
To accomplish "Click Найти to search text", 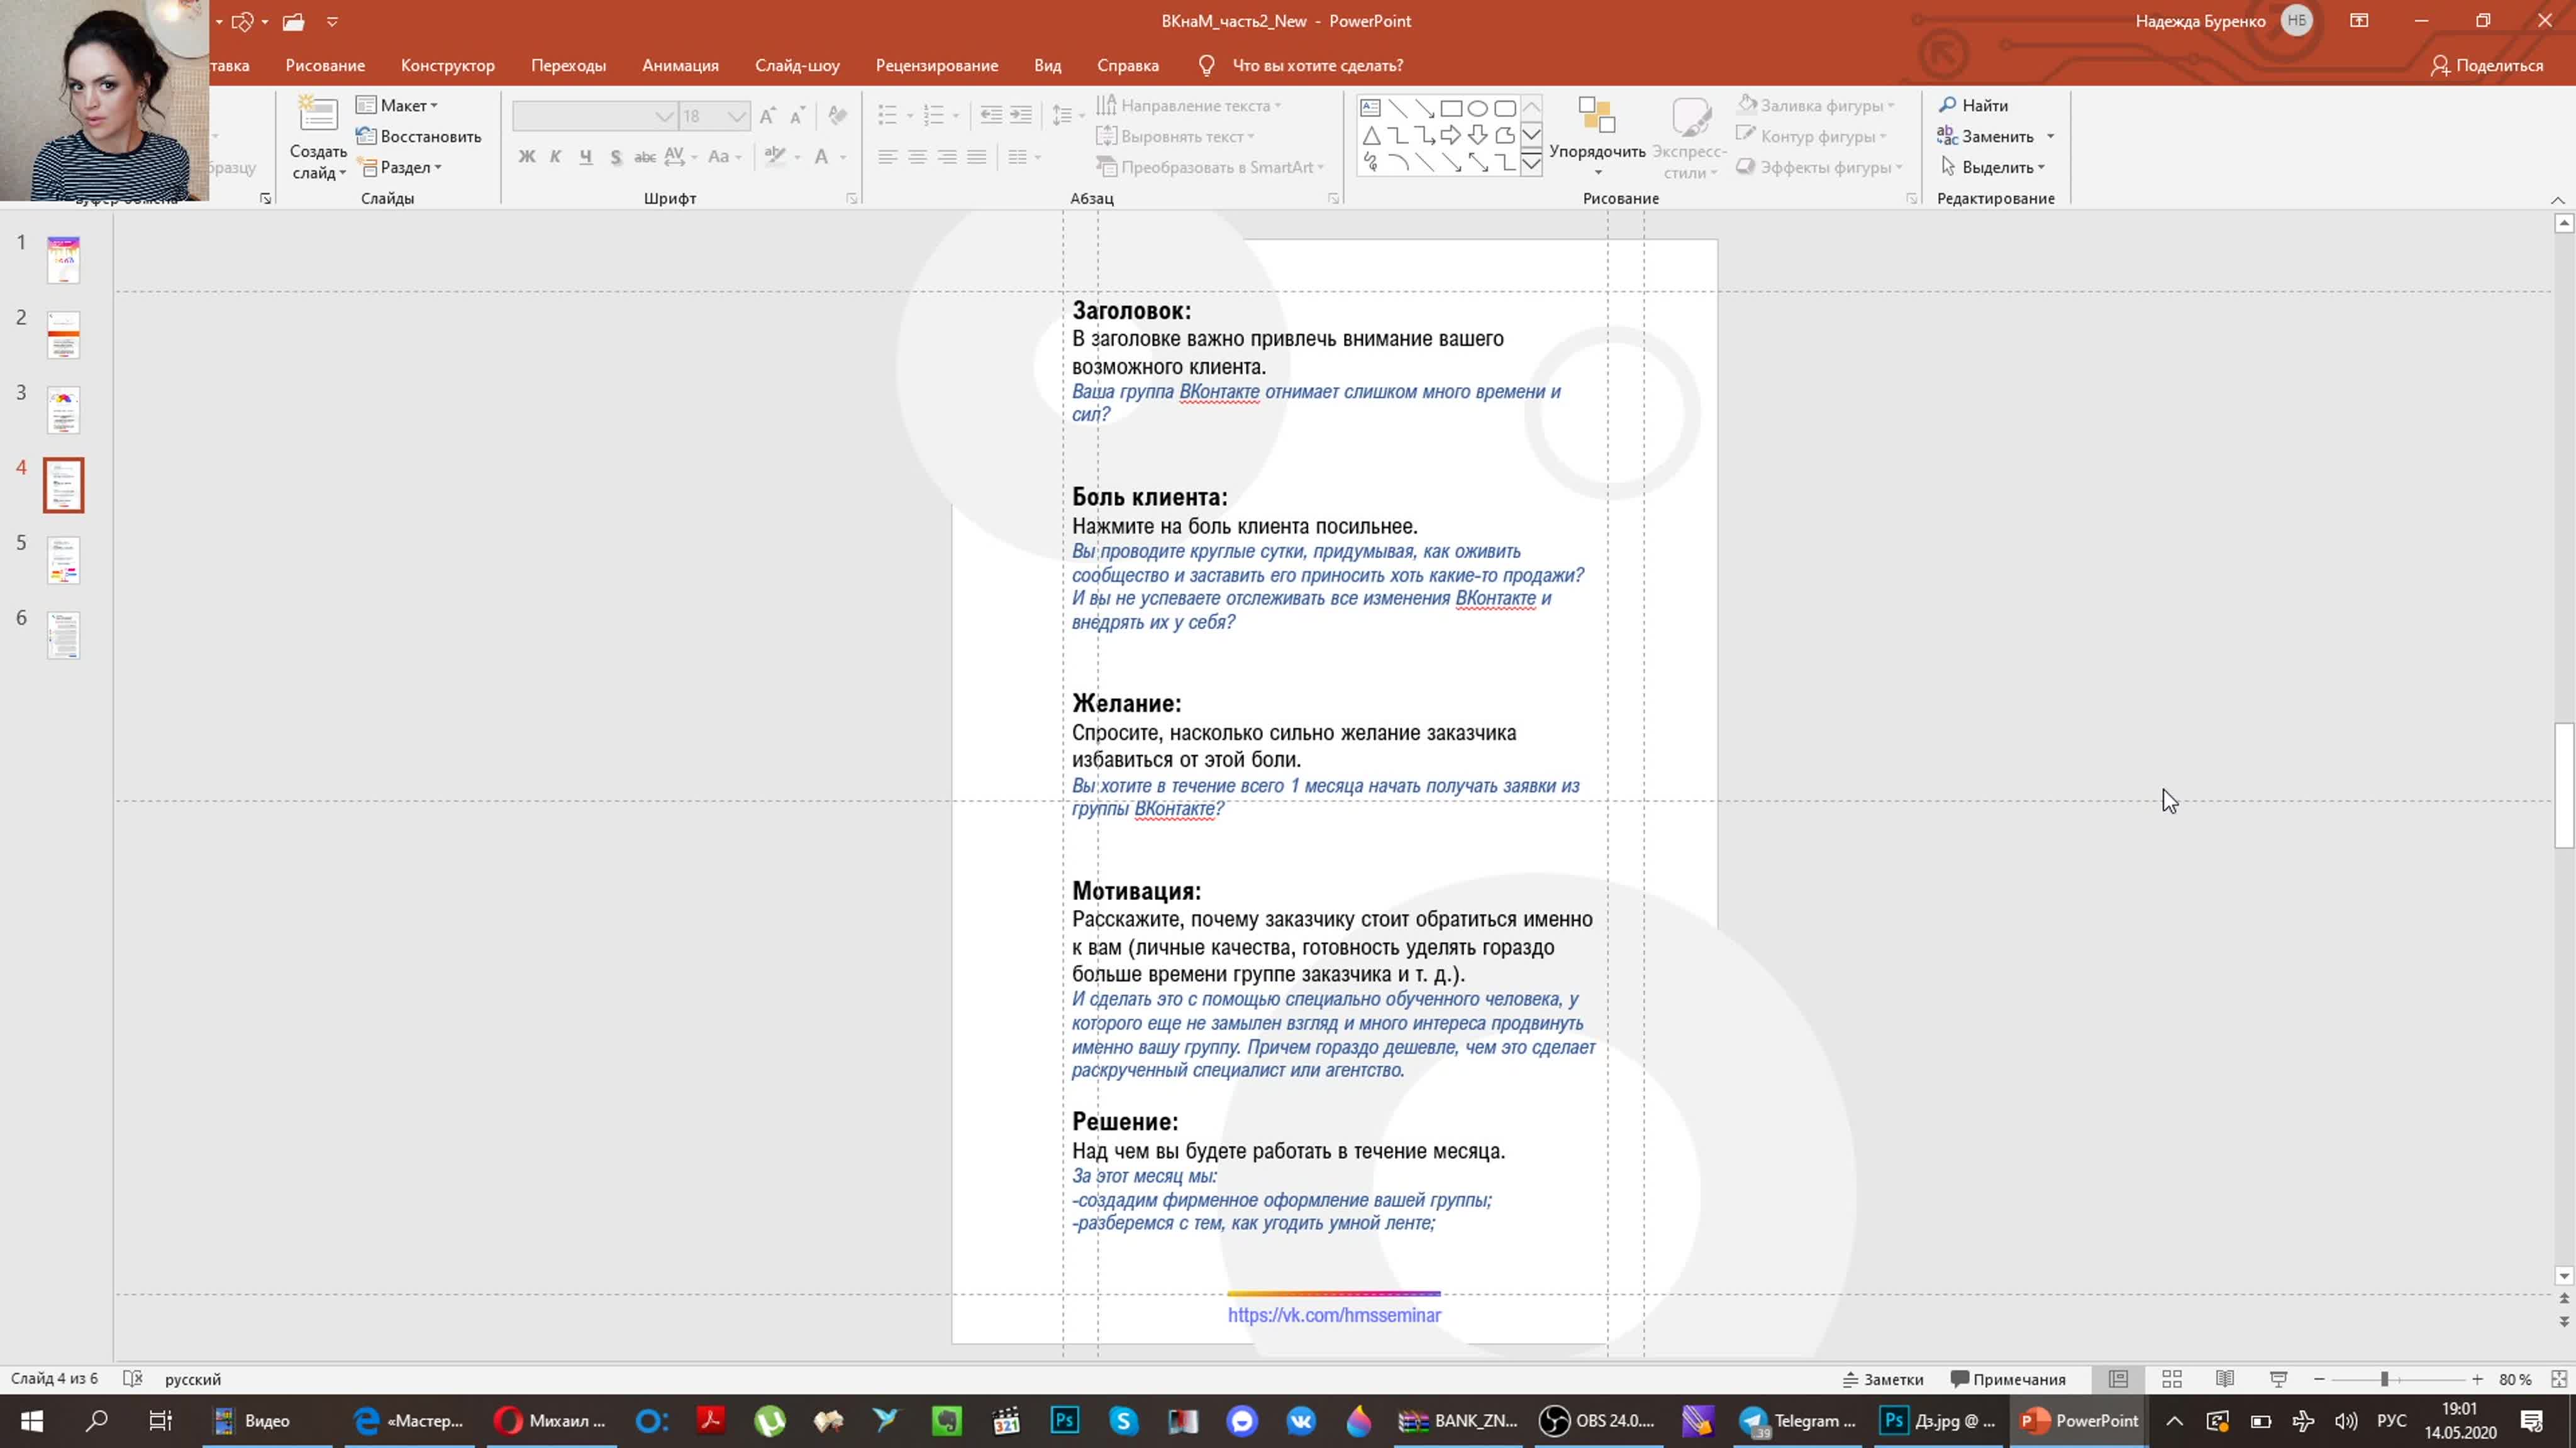I will point(1973,105).
